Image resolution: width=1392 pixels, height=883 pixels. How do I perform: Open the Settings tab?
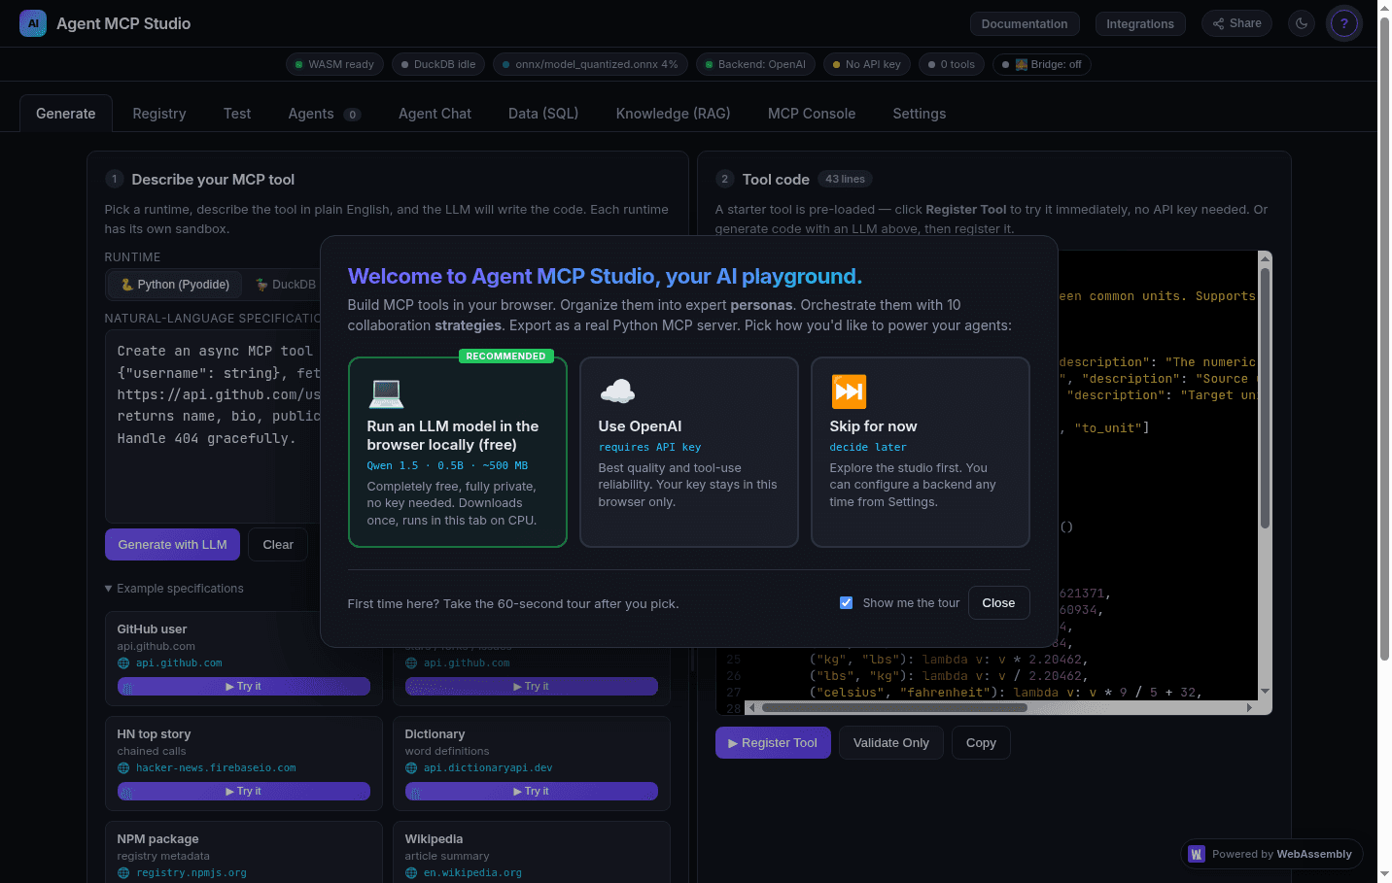[x=920, y=114]
